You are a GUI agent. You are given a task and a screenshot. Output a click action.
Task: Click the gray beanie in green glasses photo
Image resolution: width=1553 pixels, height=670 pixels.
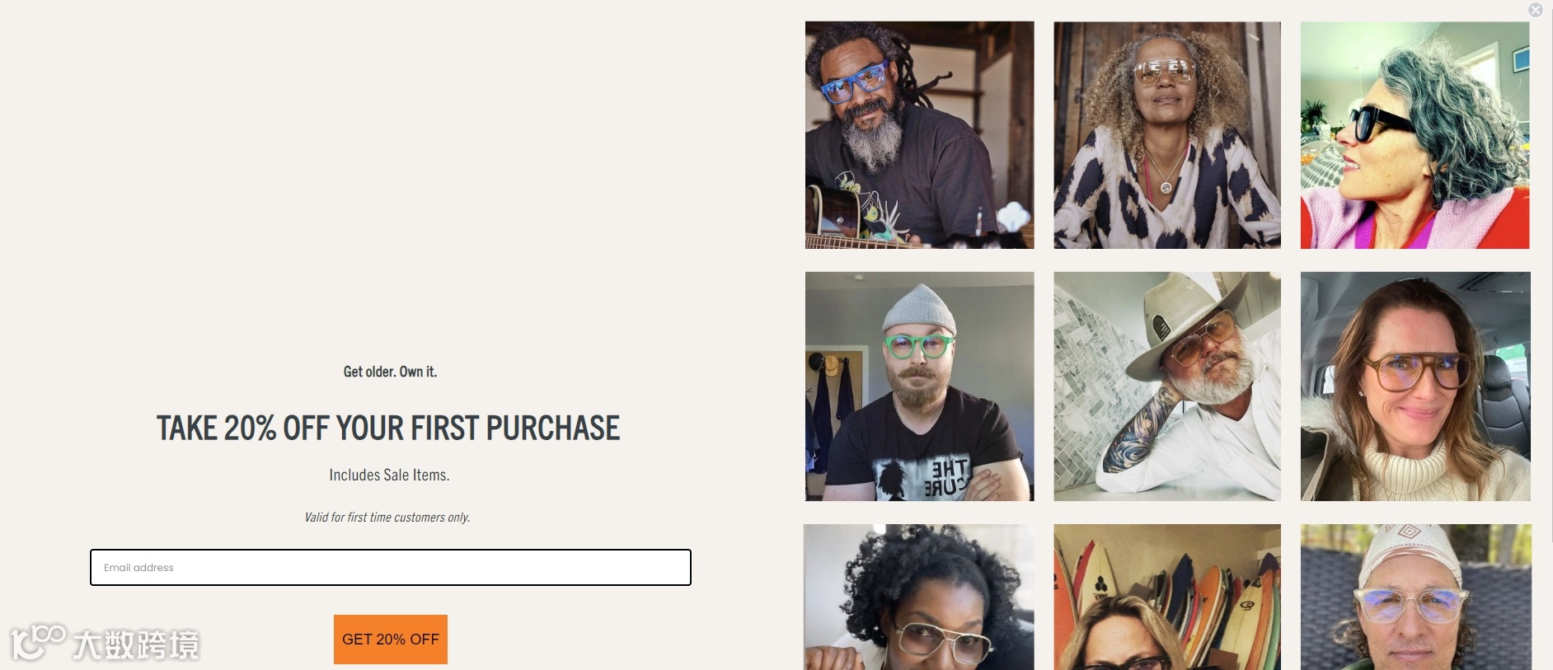click(x=919, y=308)
